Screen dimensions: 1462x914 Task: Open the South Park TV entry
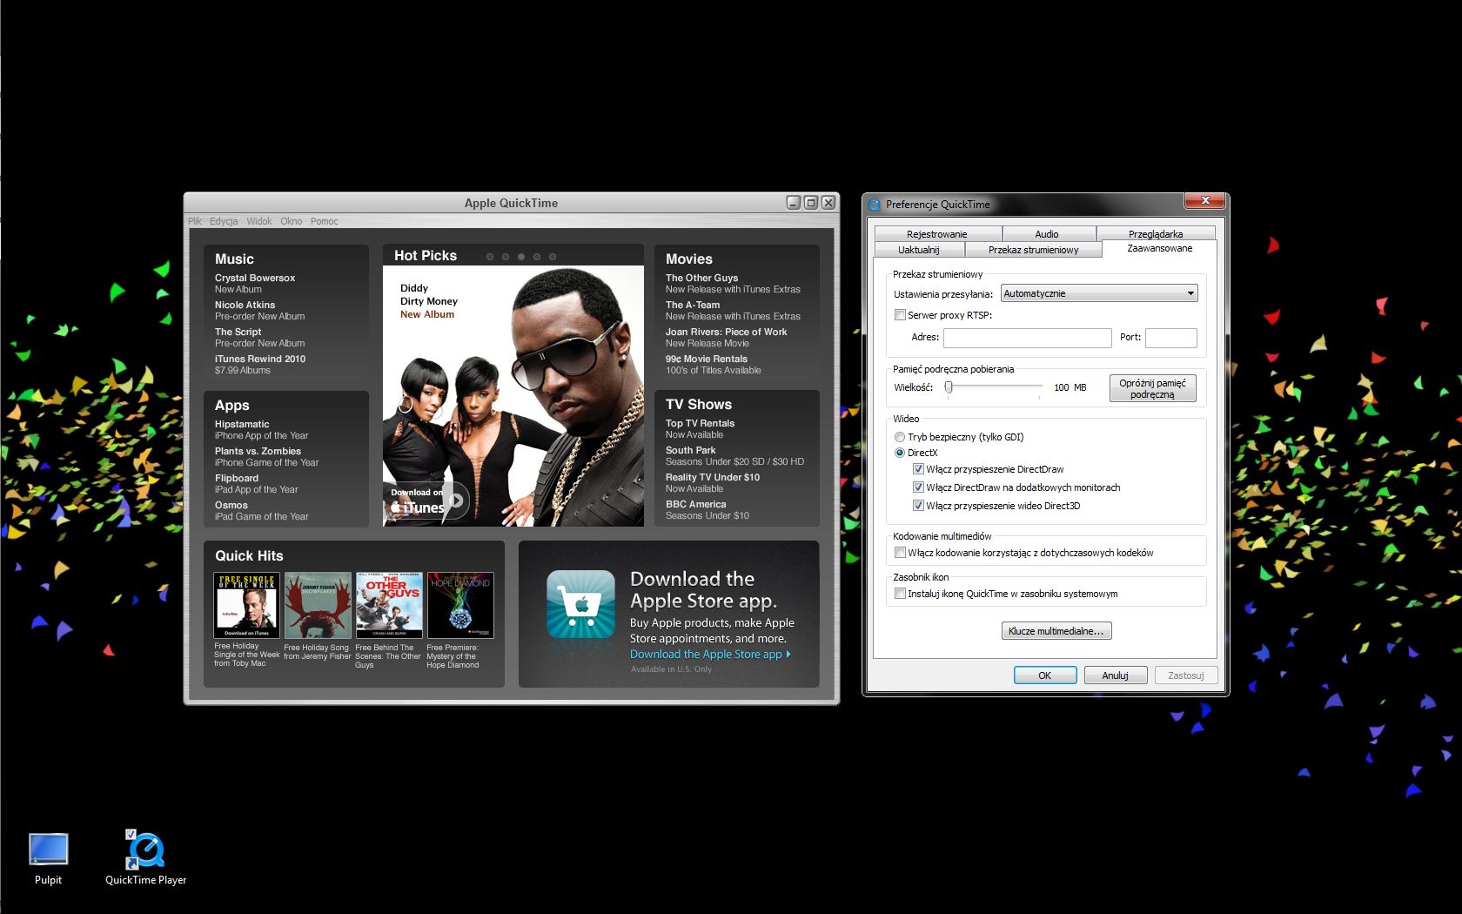(x=734, y=456)
